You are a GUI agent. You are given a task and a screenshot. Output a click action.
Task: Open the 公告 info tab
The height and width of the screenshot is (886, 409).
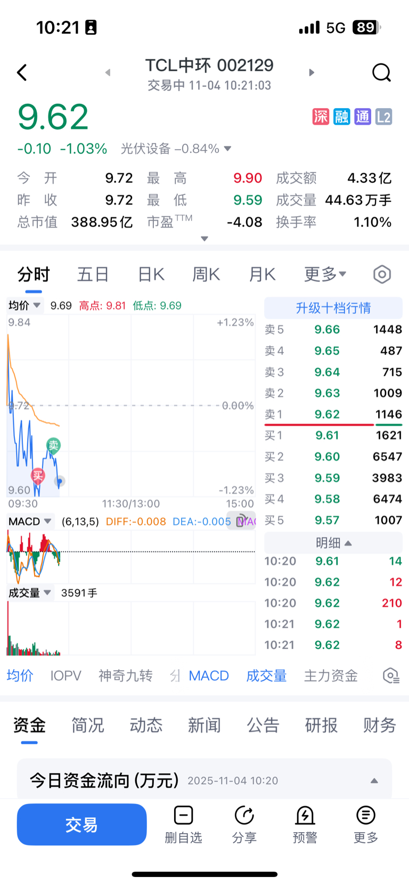[263, 725]
